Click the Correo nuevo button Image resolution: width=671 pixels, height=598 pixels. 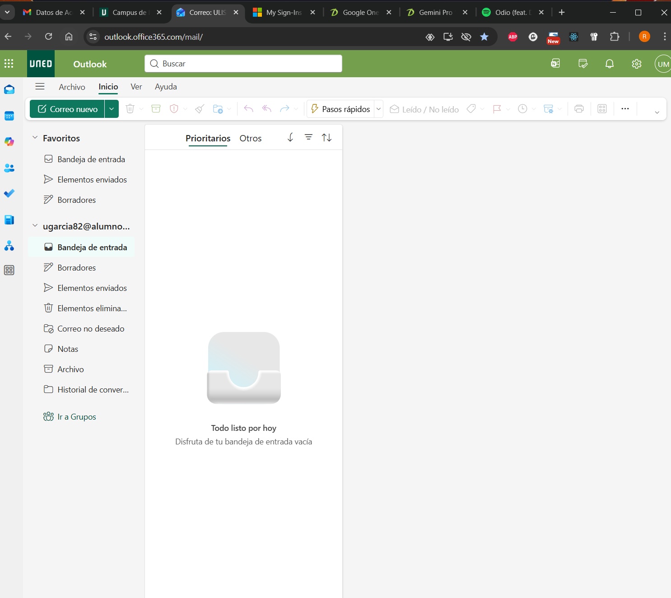coord(68,109)
